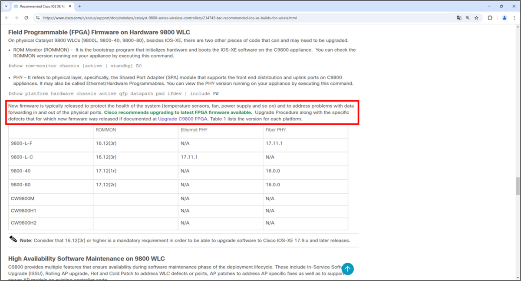Click the 16.0.0 Fiber PHY value for 9800-80

(273, 184)
